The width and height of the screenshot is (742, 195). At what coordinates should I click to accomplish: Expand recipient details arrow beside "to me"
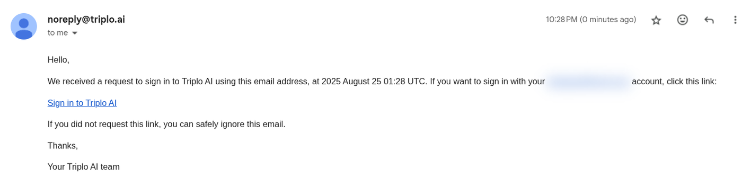coord(75,33)
